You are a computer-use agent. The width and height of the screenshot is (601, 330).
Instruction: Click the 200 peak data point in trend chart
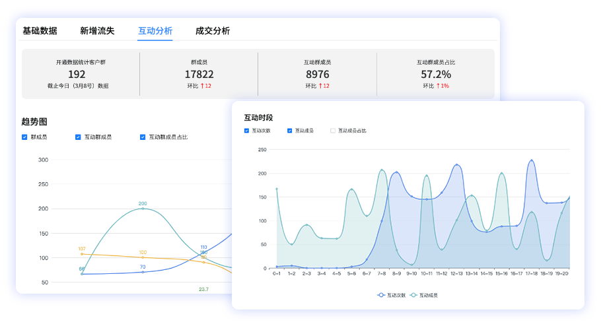pyautogui.click(x=143, y=209)
